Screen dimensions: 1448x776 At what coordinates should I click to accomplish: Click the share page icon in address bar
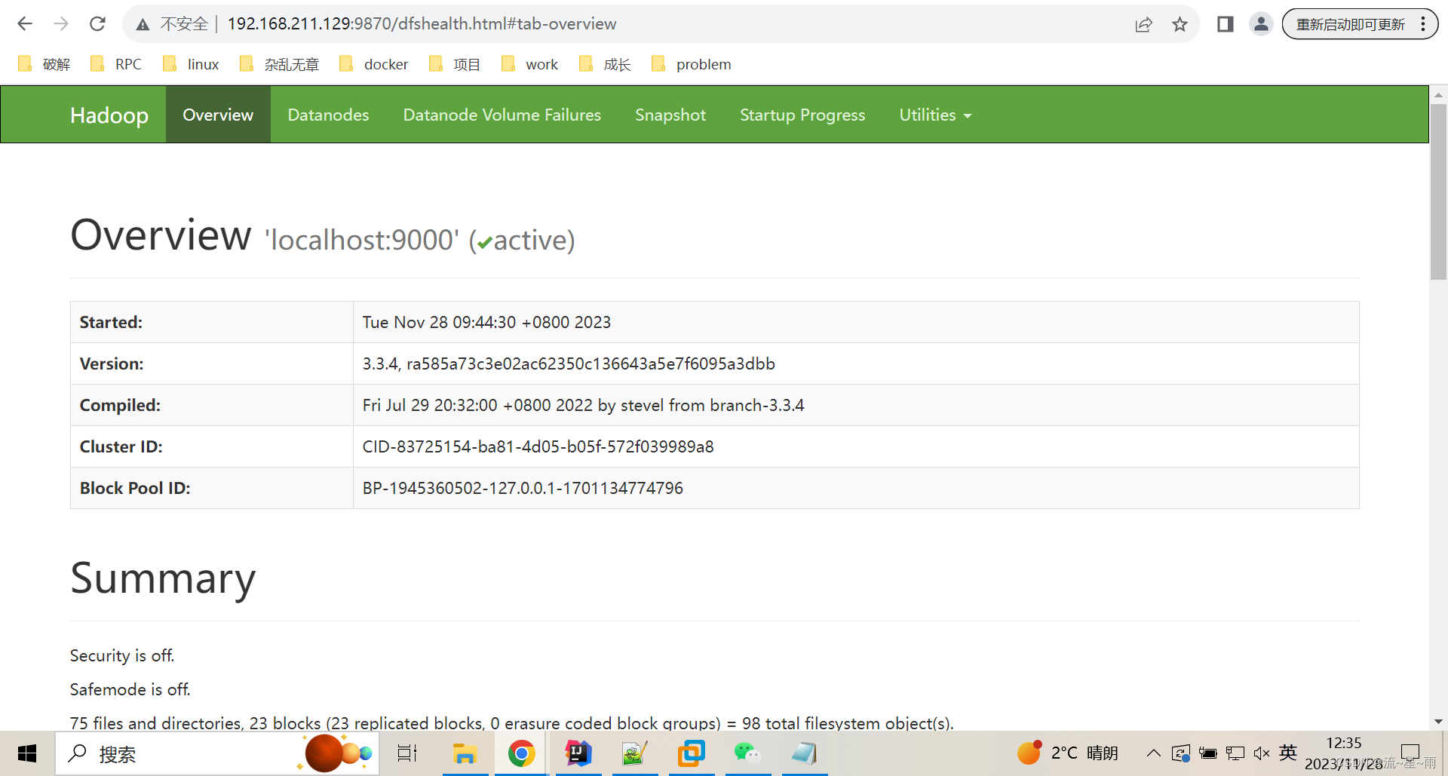click(x=1143, y=24)
